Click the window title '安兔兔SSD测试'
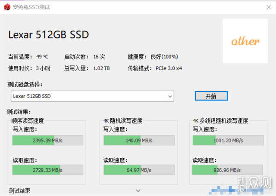 click(31, 7)
